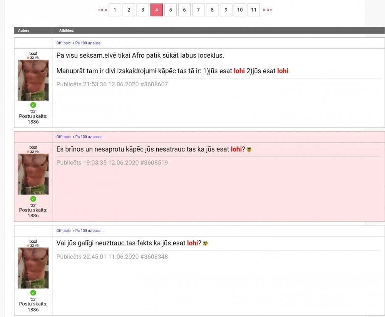Open page 5 of the thread

tap(171, 10)
